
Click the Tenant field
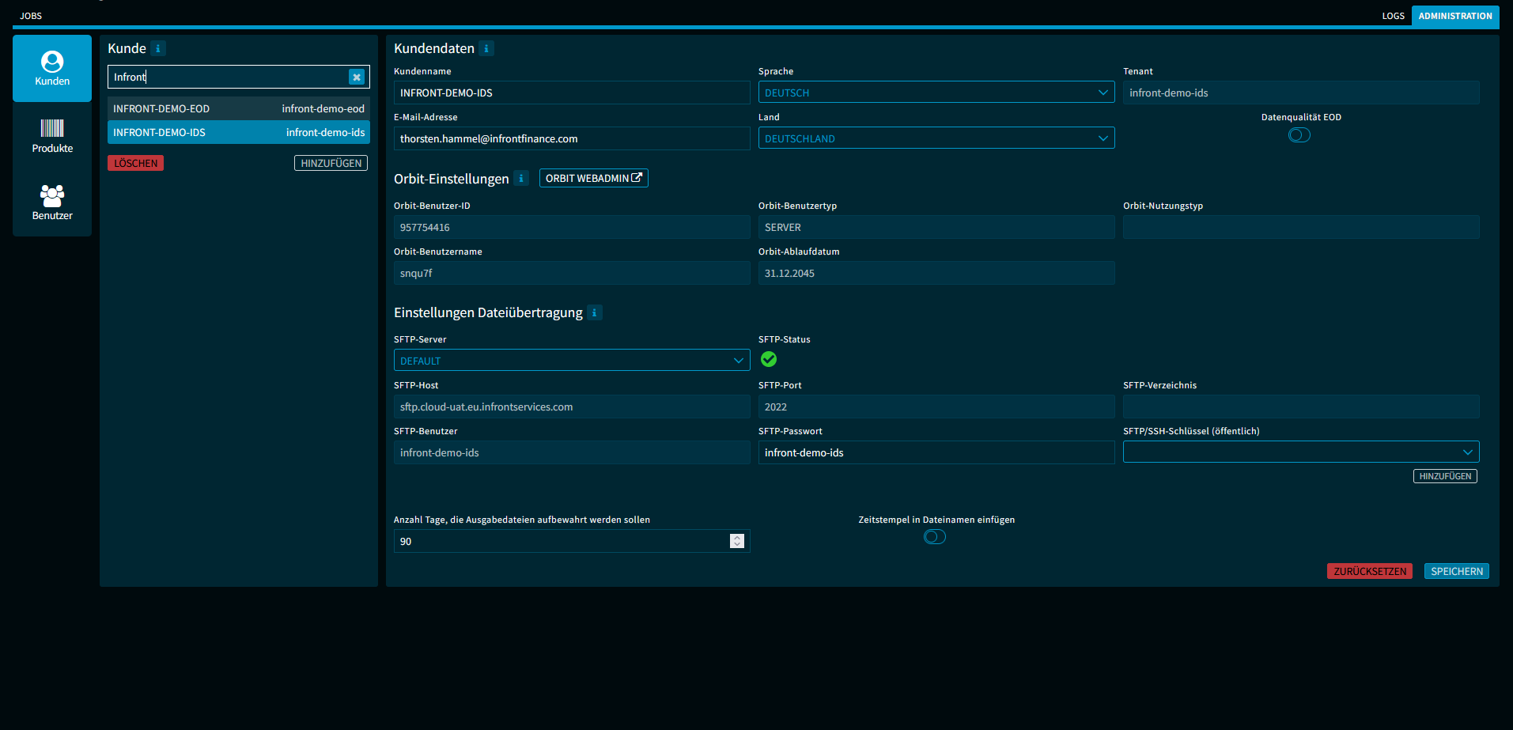tap(1301, 93)
